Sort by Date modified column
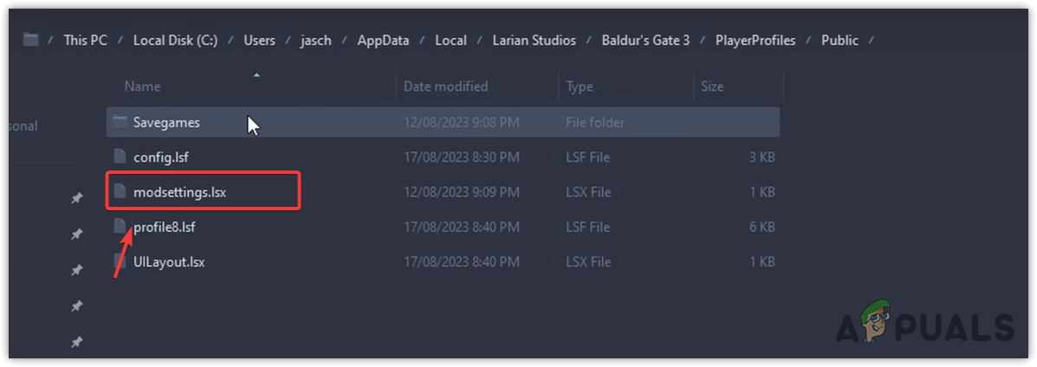Viewport: 1037px width, 367px height. coord(445,87)
